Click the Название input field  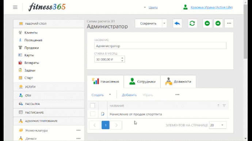(160, 46)
